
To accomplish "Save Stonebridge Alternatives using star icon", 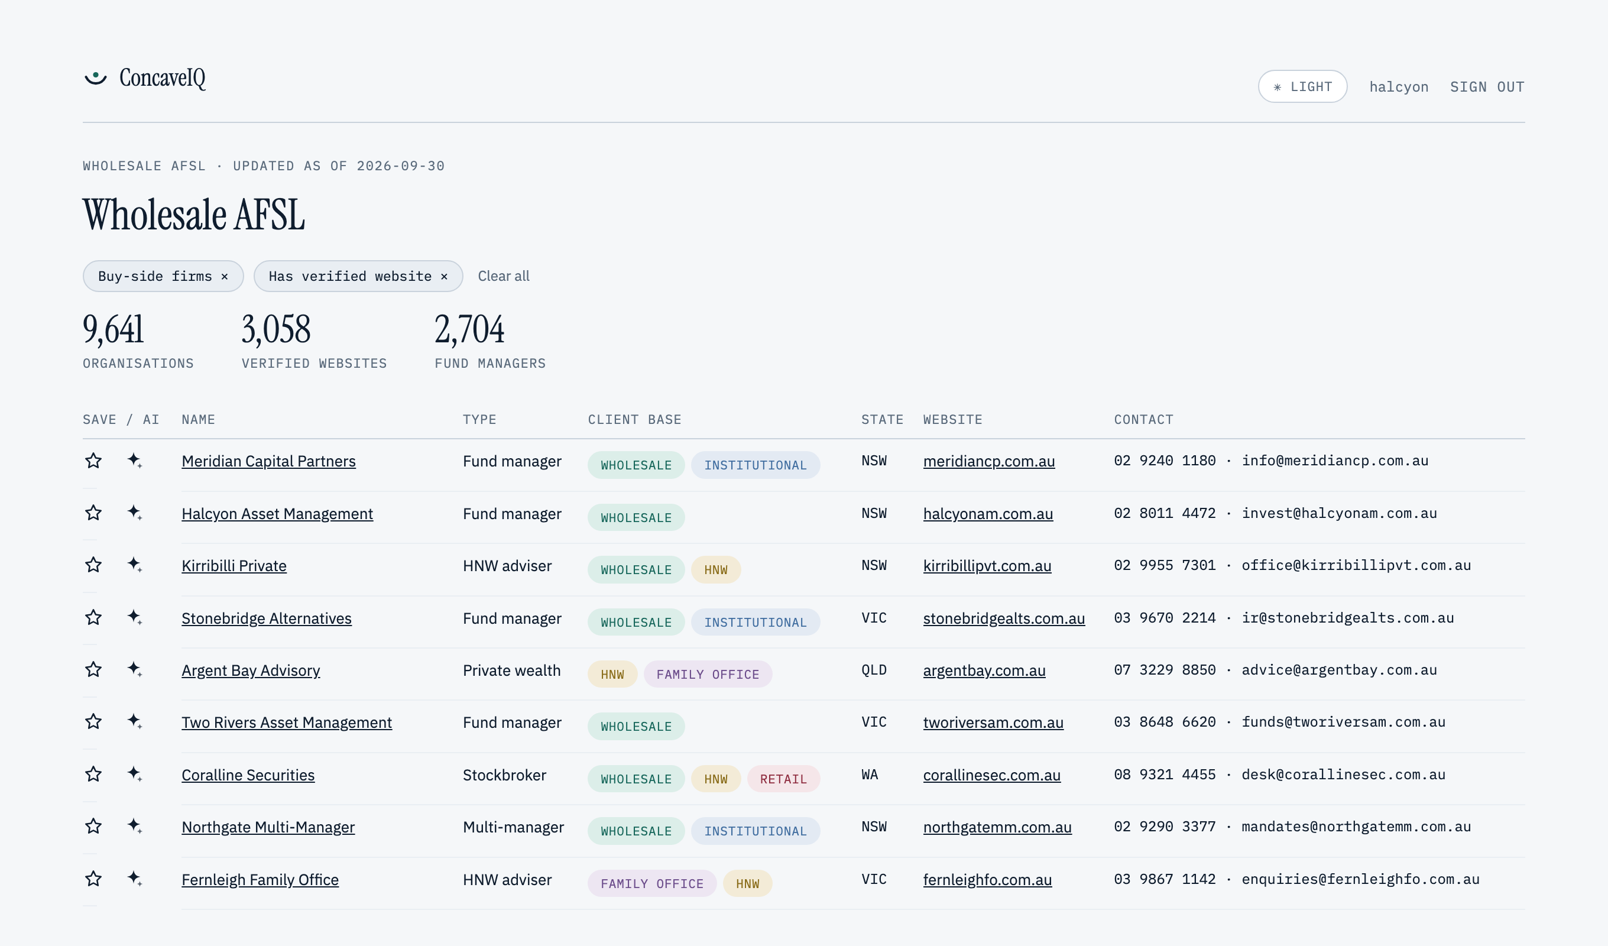I will pyautogui.click(x=93, y=617).
